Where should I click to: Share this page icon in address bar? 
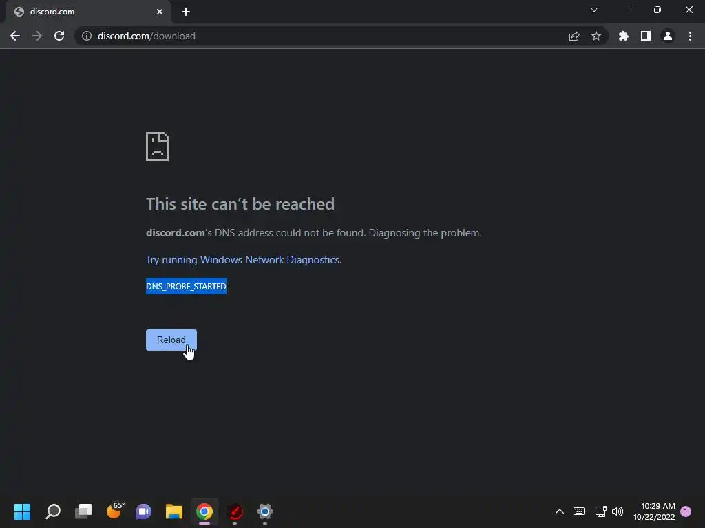[x=574, y=36]
